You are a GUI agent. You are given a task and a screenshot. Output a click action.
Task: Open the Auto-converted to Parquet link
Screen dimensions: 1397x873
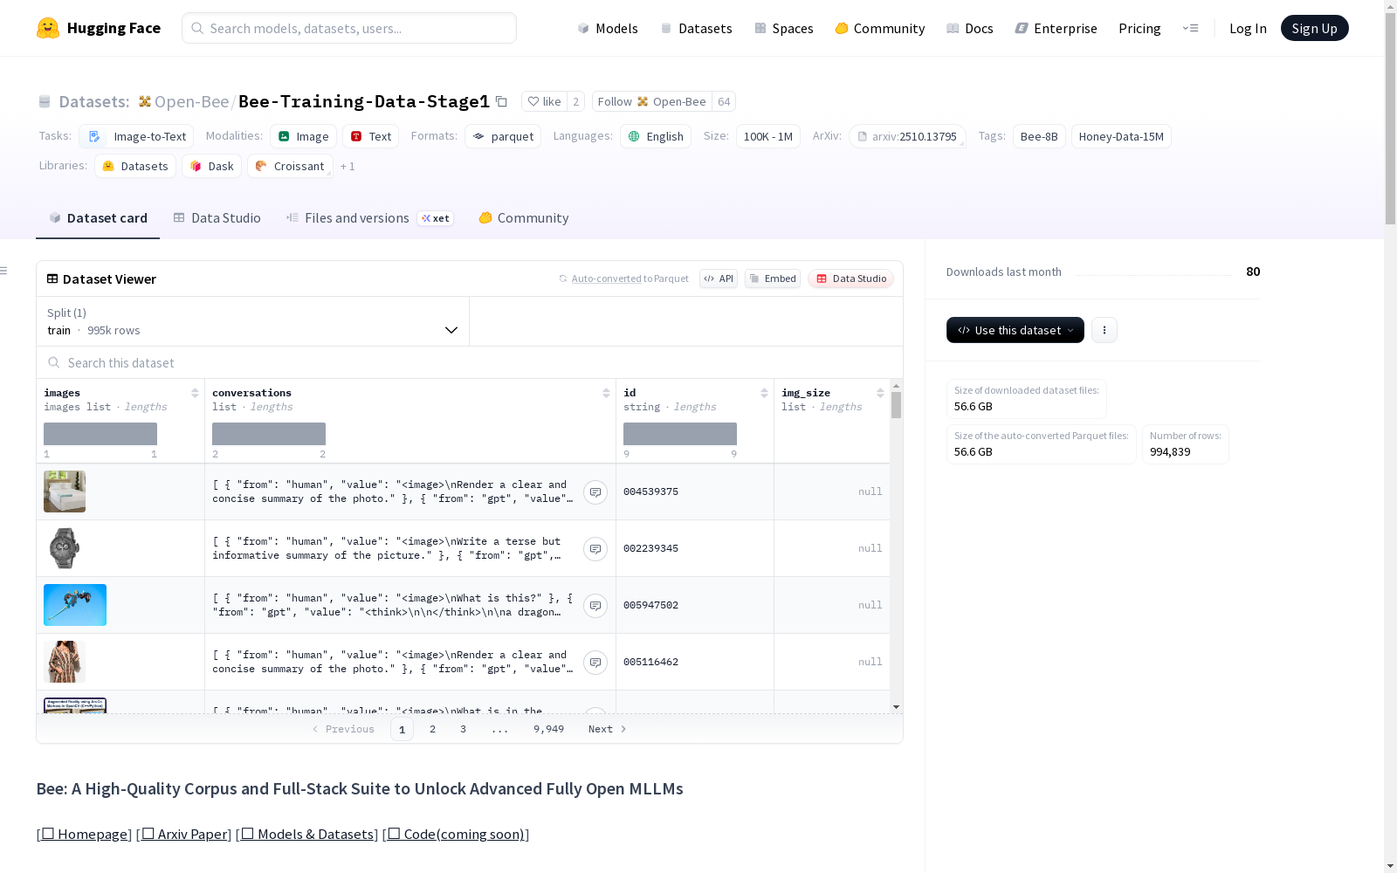coord(630,278)
